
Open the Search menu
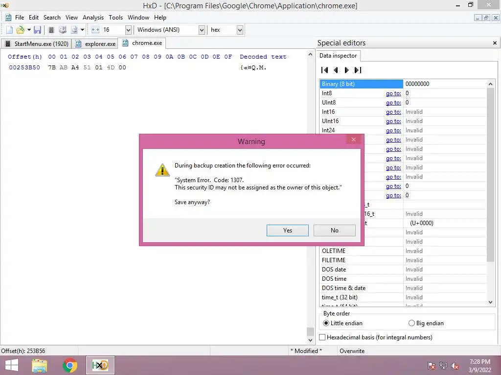pos(52,18)
